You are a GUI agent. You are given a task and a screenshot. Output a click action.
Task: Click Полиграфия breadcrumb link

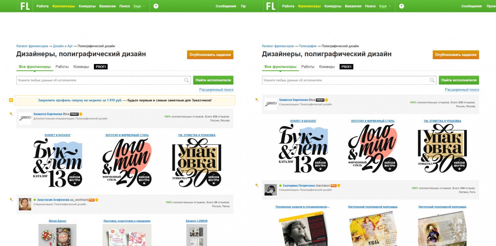coord(308,46)
